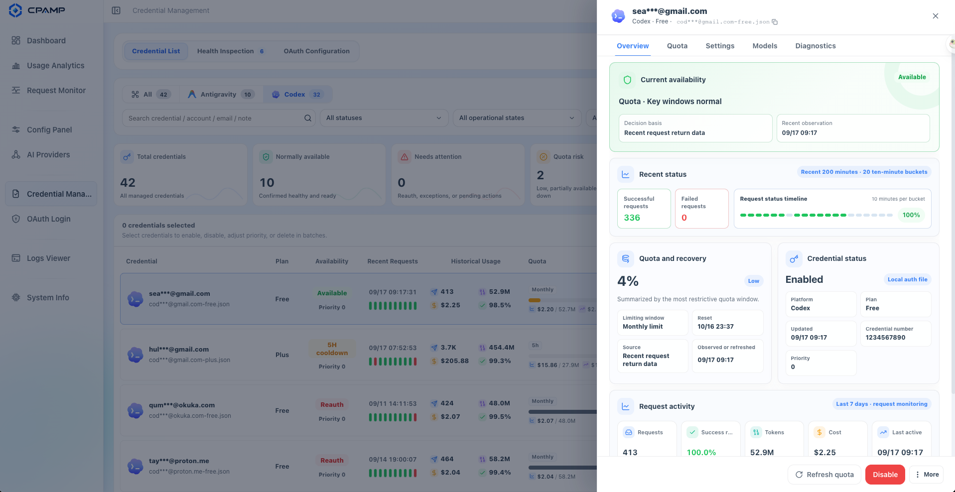This screenshot has height=492, width=955.
Task: Open Usage Analytics page label
Action: pos(56,65)
